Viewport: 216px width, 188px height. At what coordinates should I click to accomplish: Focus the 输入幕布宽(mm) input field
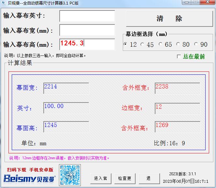click(87, 30)
